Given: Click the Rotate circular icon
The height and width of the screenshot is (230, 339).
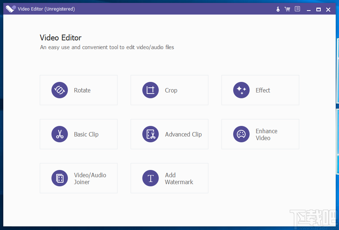Looking at the screenshot, I should click(60, 90).
